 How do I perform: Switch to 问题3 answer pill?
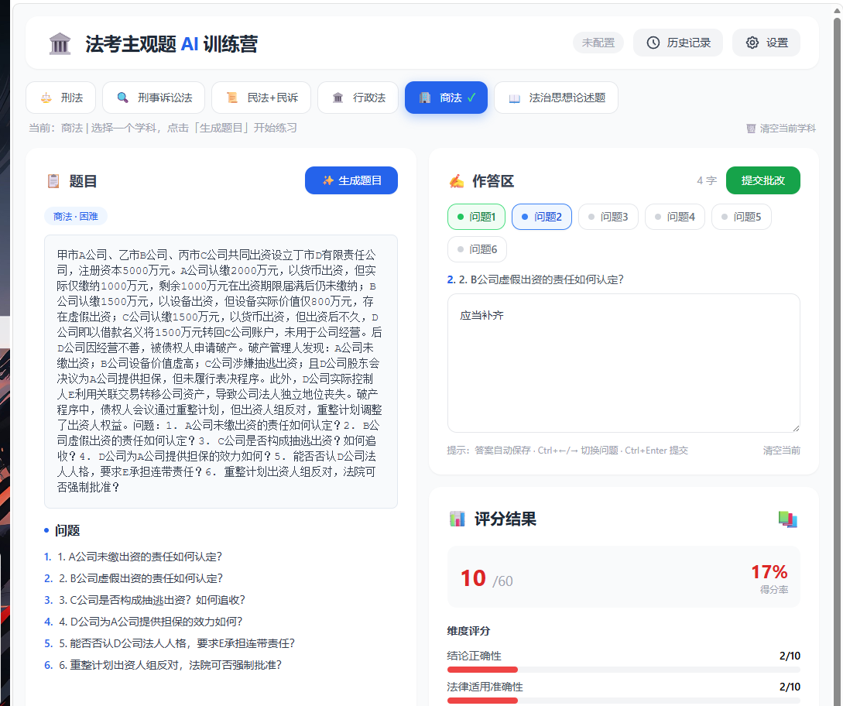608,217
